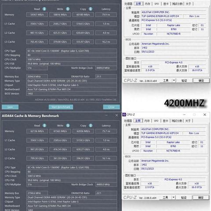Click 工具 button in upper CPU-Z window
The height and width of the screenshot is (211, 211).
coord(166,80)
